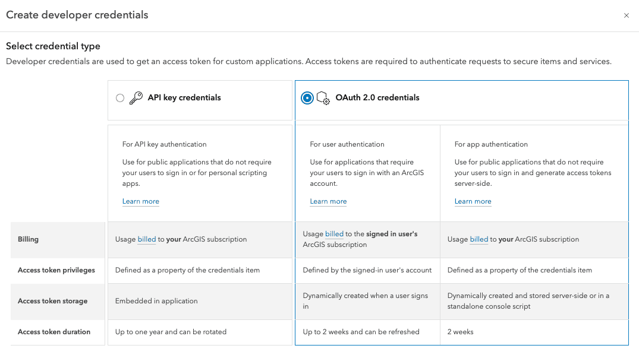Click the 'For user authentication' description text
This screenshot has height=355, width=639.
click(x=347, y=144)
